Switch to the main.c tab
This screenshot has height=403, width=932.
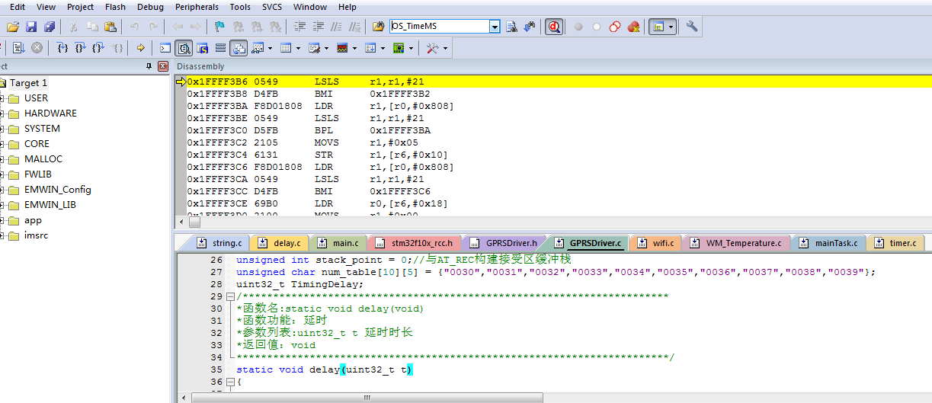(x=338, y=243)
